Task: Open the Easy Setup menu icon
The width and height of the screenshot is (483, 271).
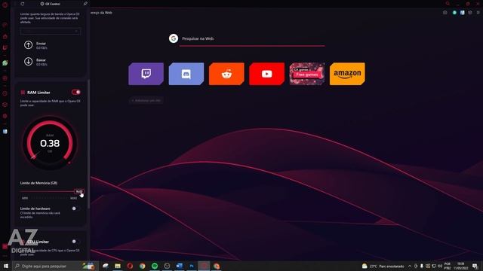Action: point(478,13)
